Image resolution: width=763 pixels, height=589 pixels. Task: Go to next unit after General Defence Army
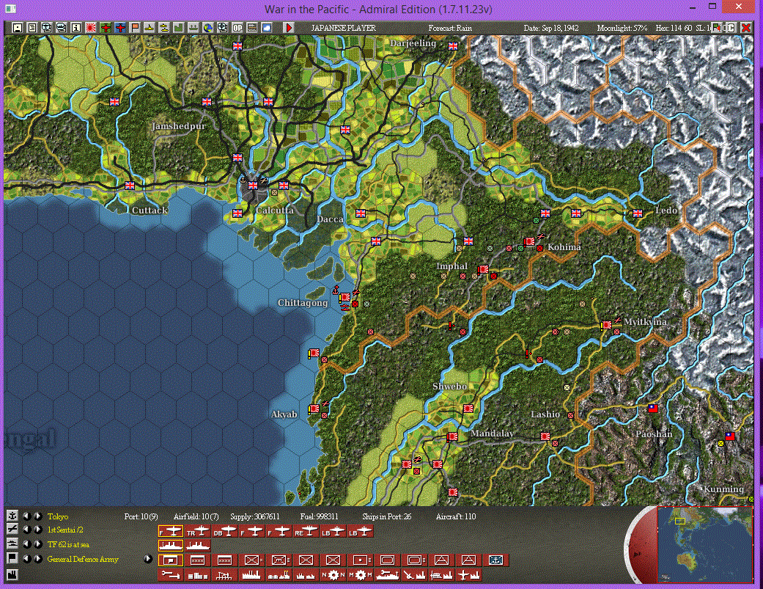click(37, 558)
